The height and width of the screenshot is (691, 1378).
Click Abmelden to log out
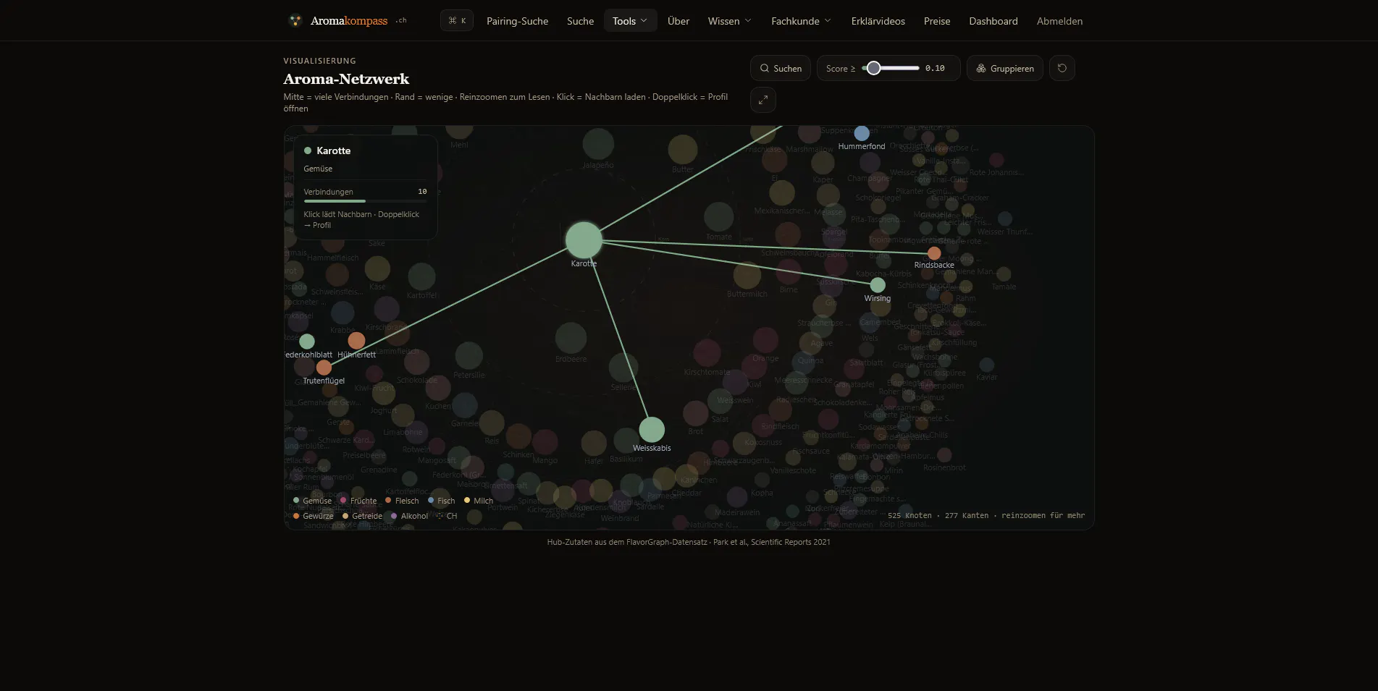[x=1059, y=21]
